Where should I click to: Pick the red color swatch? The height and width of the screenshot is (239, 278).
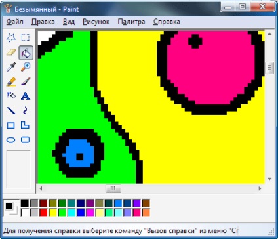pyautogui.click(x=43, y=212)
